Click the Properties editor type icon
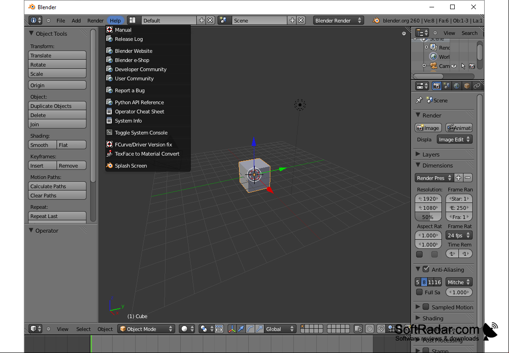 422,86
